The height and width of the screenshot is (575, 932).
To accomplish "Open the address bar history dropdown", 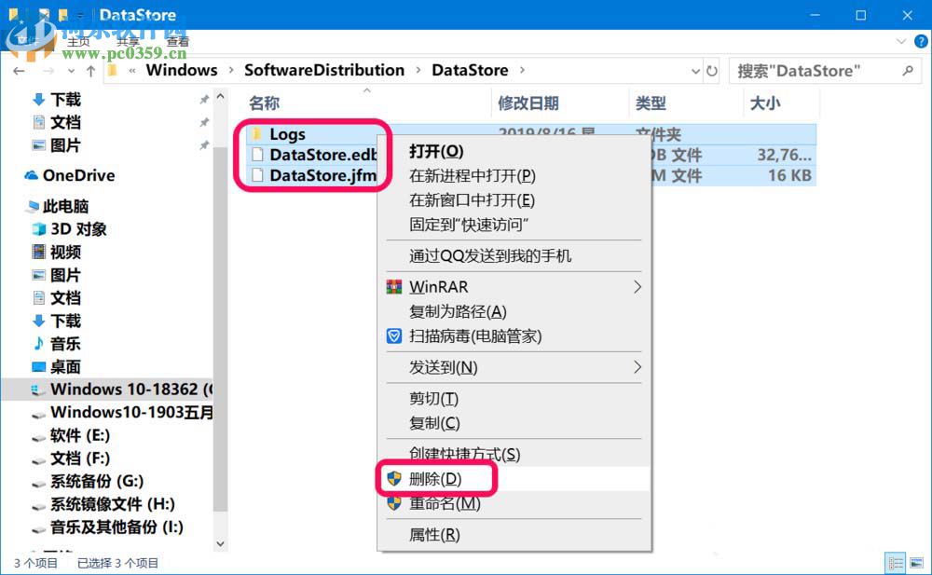I will [695, 70].
